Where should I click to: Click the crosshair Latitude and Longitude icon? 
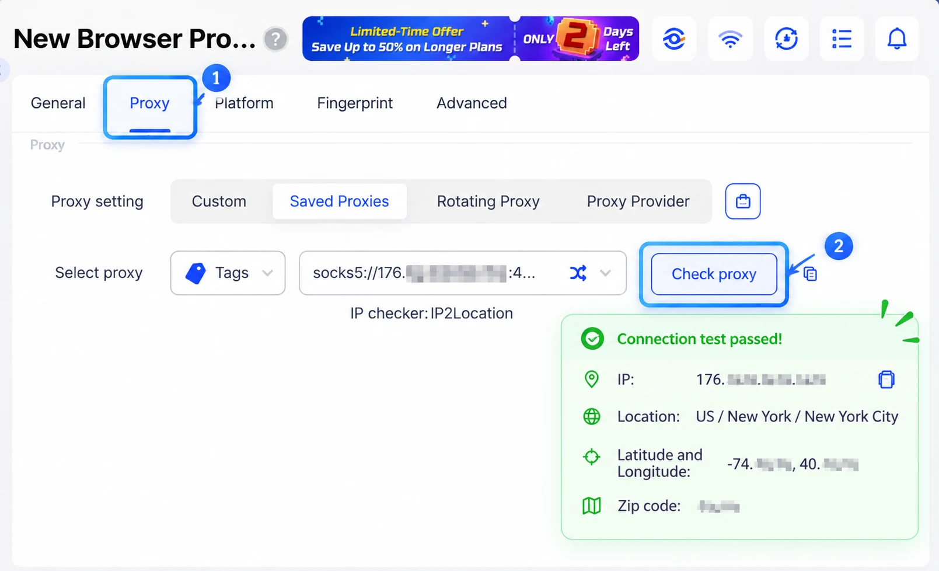592,457
